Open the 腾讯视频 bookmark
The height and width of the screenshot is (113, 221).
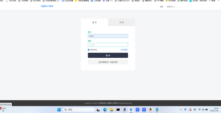pos(182,1)
